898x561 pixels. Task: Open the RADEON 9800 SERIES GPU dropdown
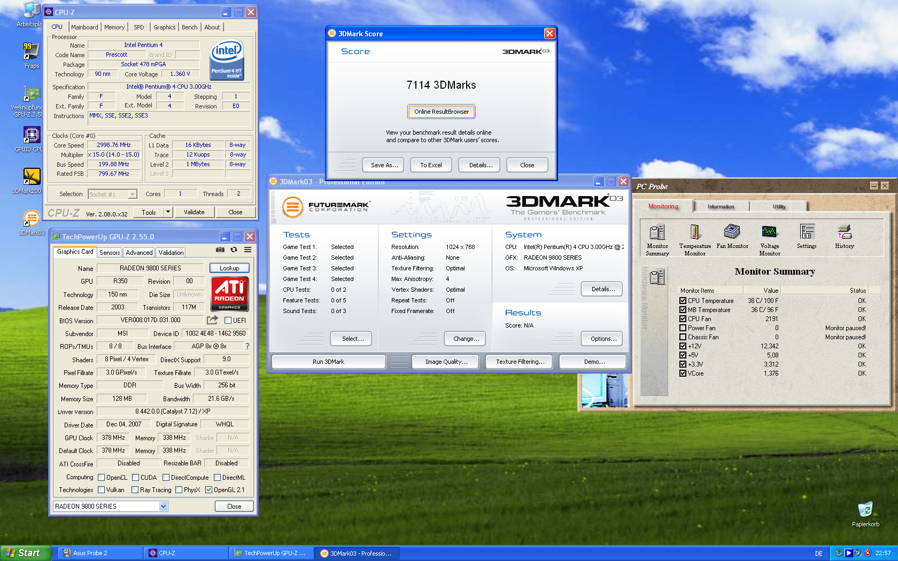164,506
